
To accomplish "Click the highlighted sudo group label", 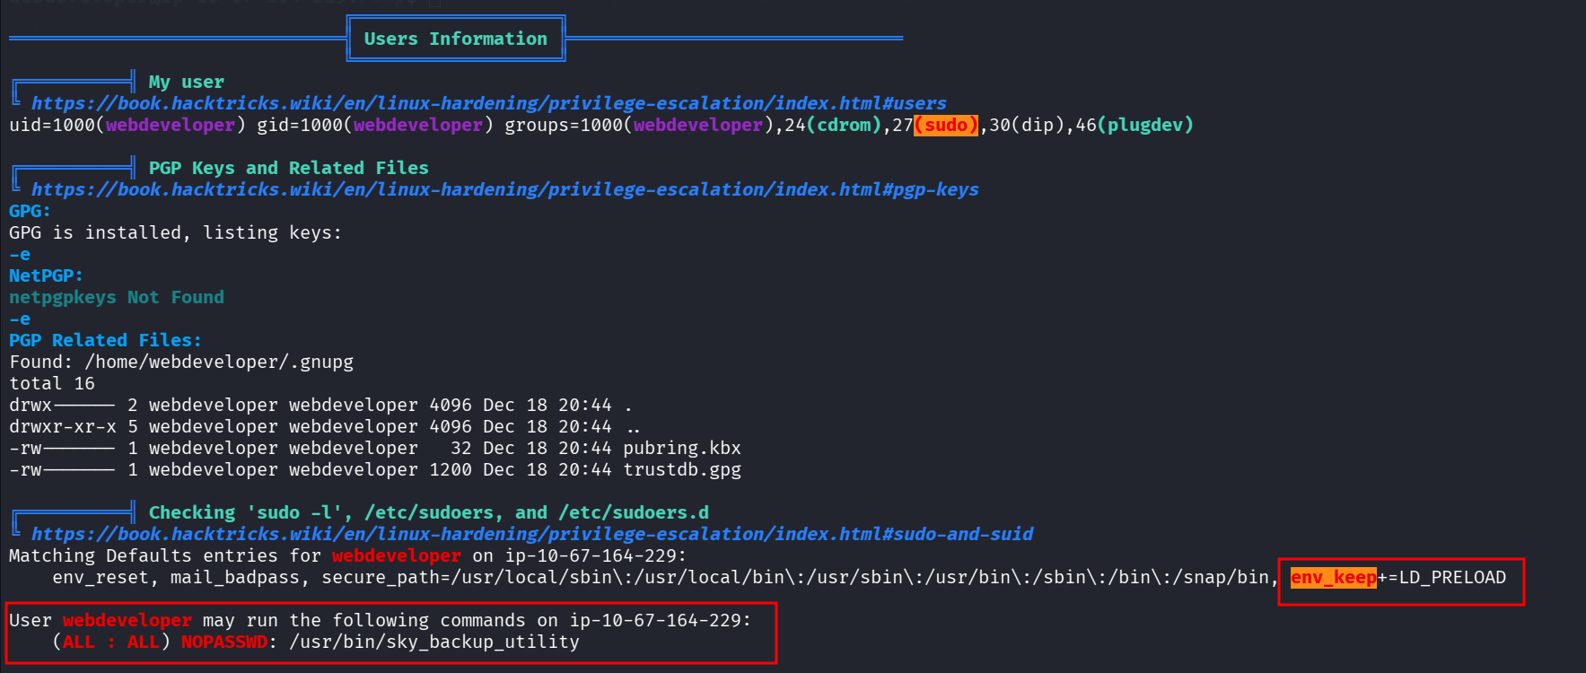I will [946, 125].
